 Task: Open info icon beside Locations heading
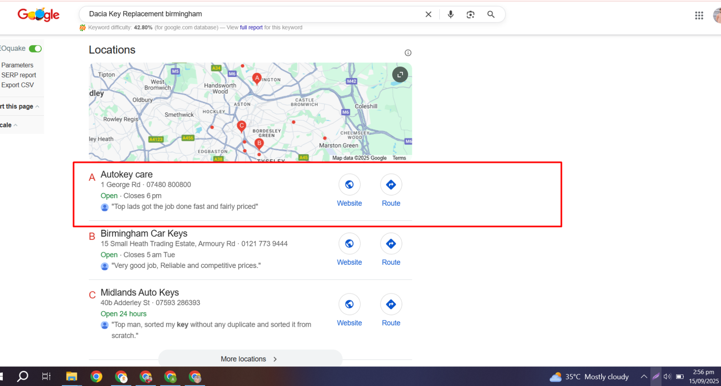408,53
